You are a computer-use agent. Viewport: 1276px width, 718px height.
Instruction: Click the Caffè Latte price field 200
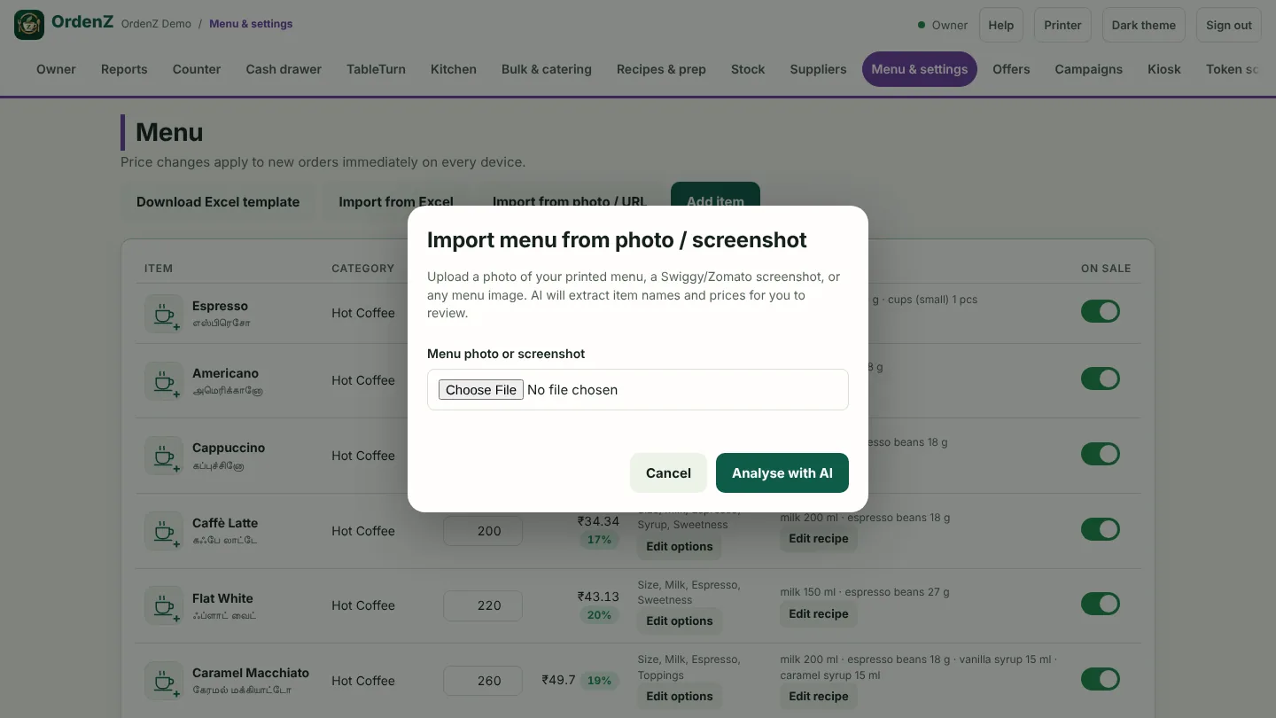click(483, 531)
